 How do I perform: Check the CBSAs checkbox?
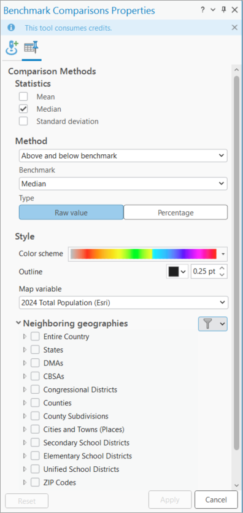click(x=35, y=376)
